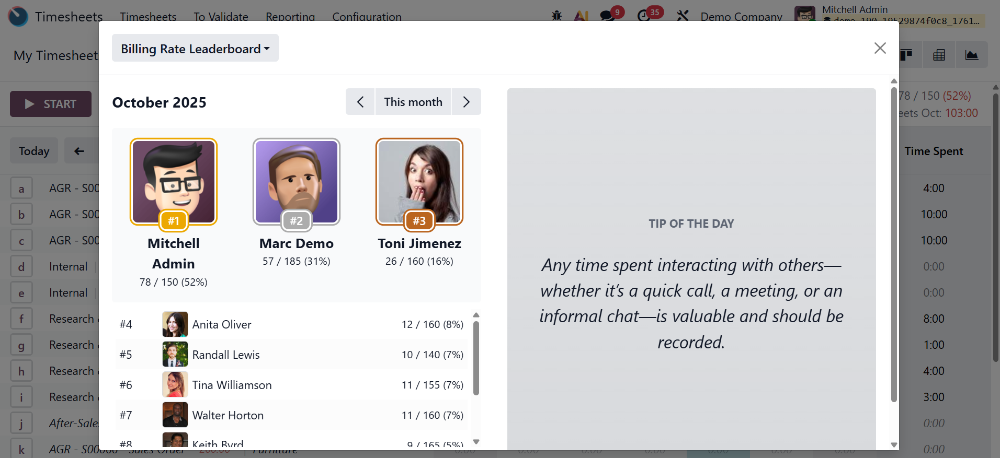Switch to the kanban view icon
Image resolution: width=1000 pixels, height=458 pixels.
[x=906, y=55]
